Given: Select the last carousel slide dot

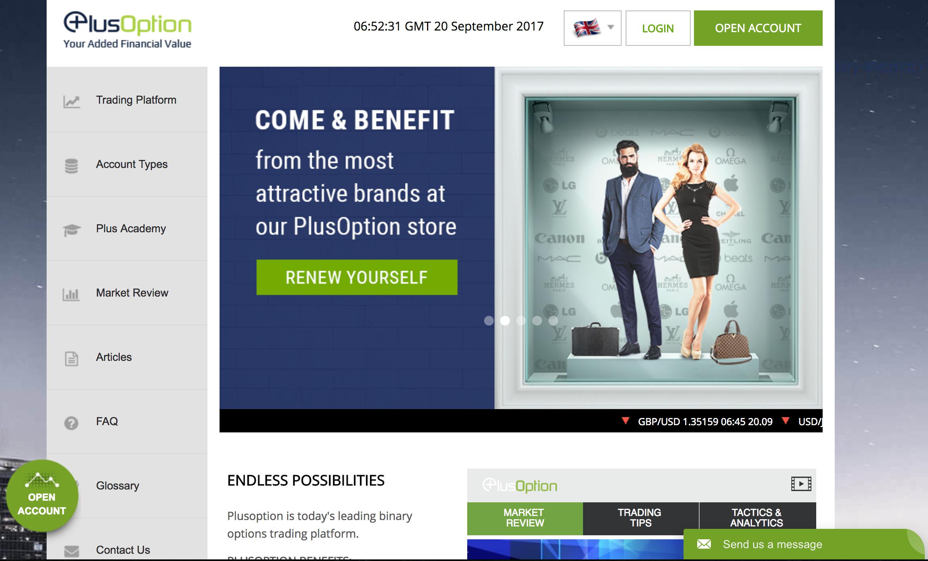Looking at the screenshot, I should pyautogui.click(x=553, y=320).
